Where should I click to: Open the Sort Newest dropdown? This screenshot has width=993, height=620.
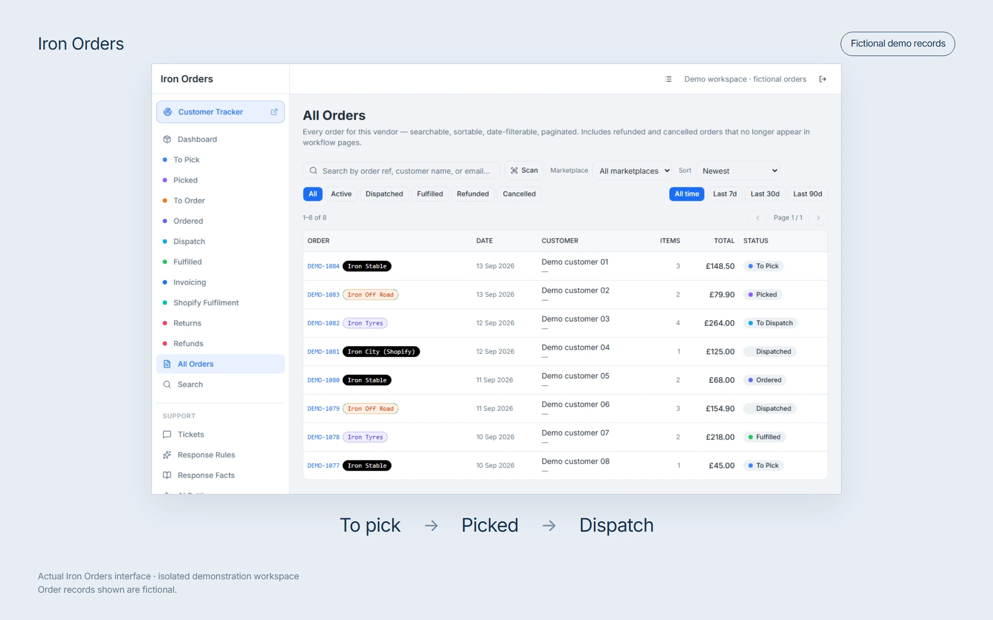[738, 171]
